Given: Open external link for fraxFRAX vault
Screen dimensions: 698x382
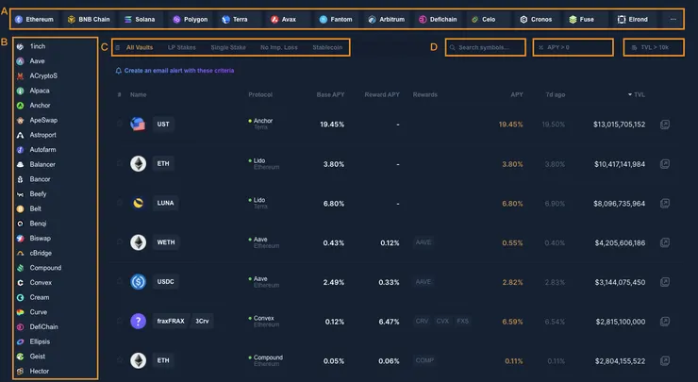Looking at the screenshot, I should pyautogui.click(x=665, y=321).
